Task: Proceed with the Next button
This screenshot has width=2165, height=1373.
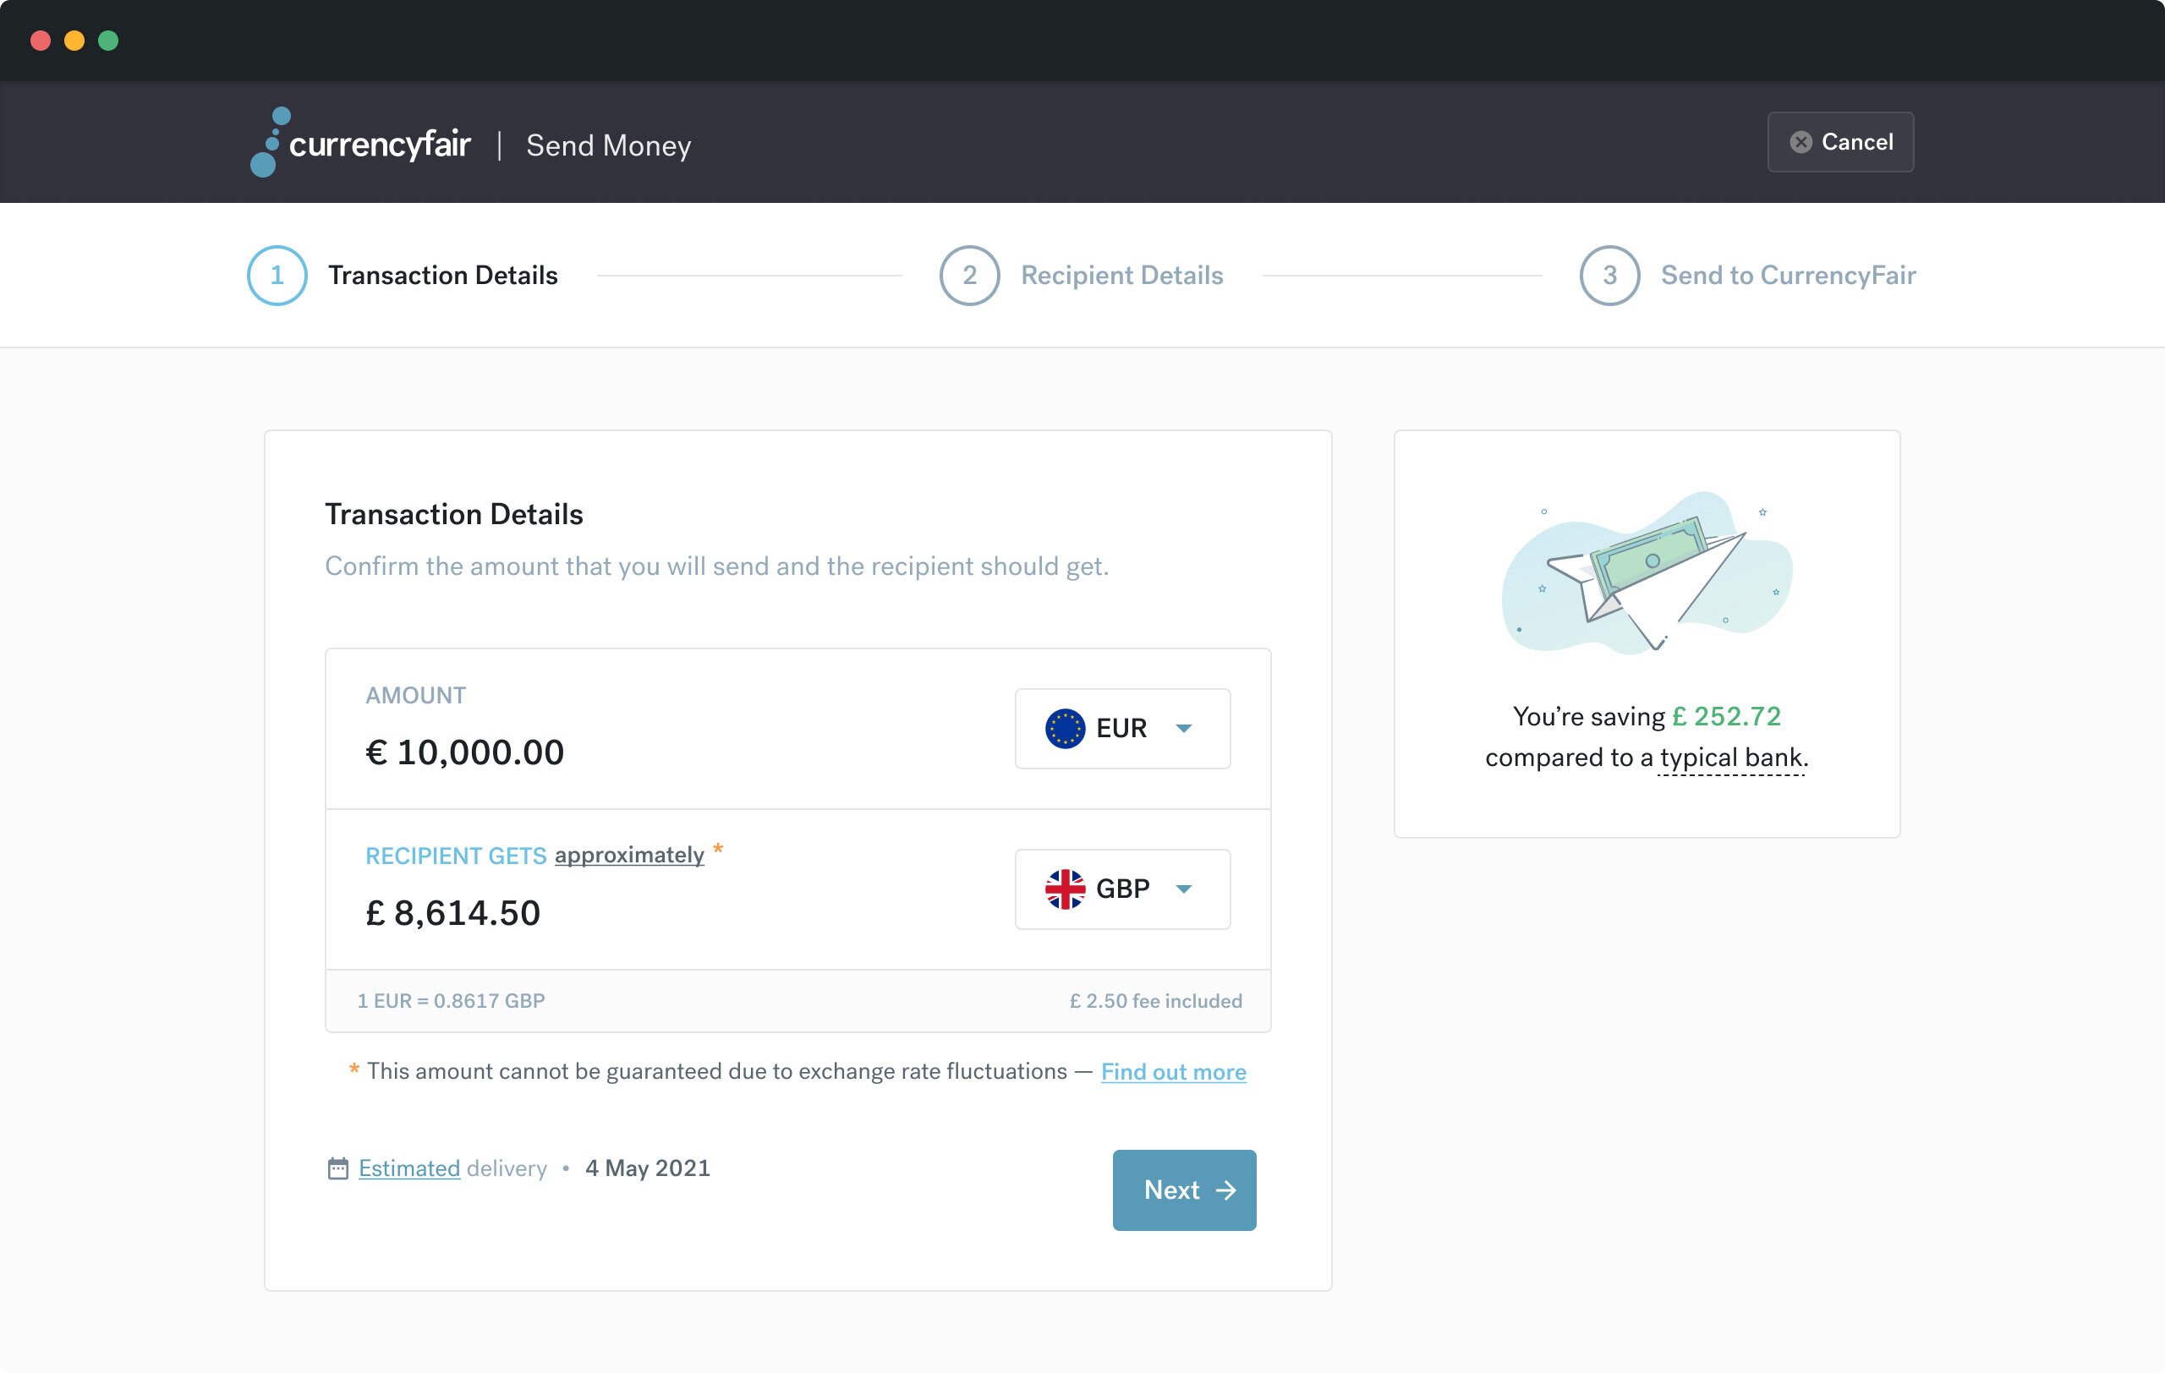Action: (1184, 1190)
